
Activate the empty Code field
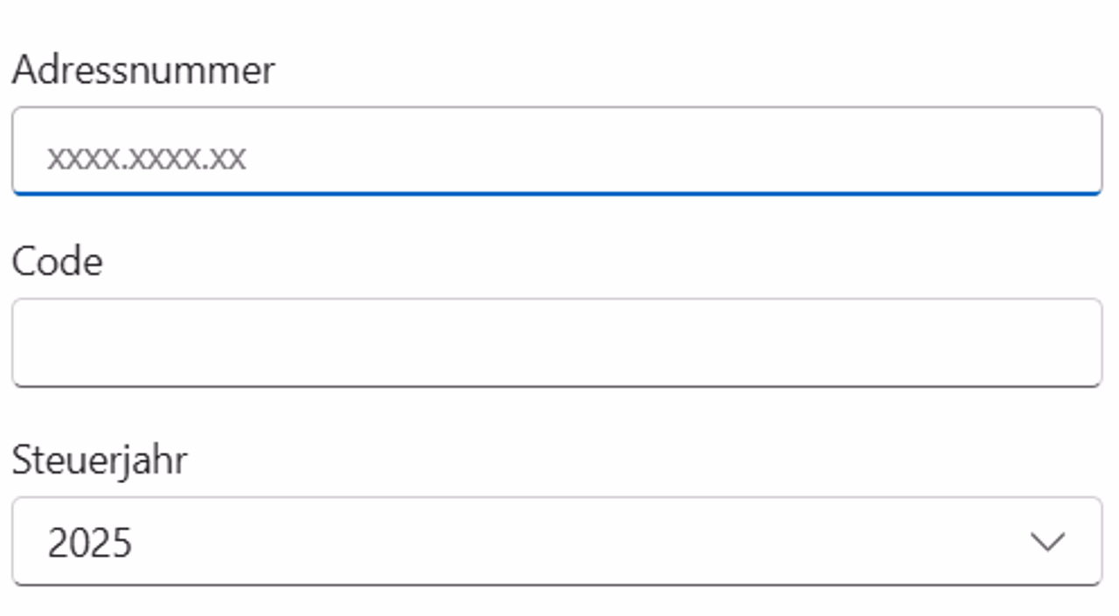point(556,343)
